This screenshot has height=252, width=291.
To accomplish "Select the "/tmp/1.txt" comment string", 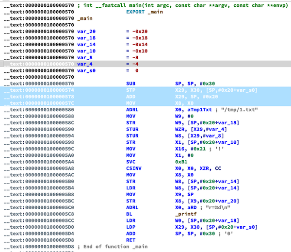I will 239,110.
